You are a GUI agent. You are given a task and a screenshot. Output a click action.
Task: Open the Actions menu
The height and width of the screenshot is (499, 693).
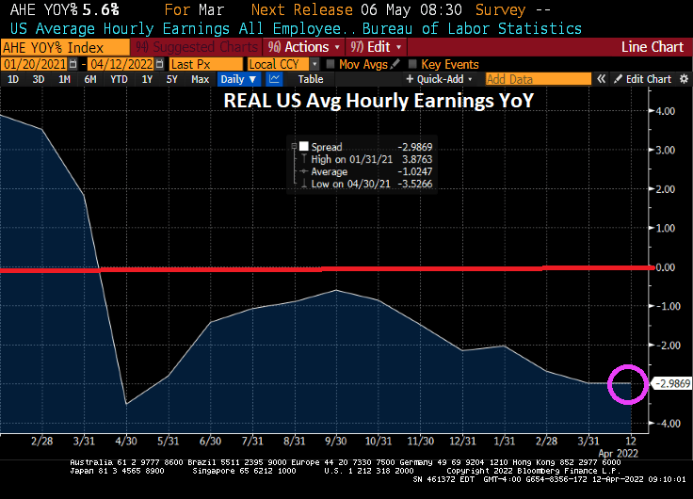(x=301, y=46)
